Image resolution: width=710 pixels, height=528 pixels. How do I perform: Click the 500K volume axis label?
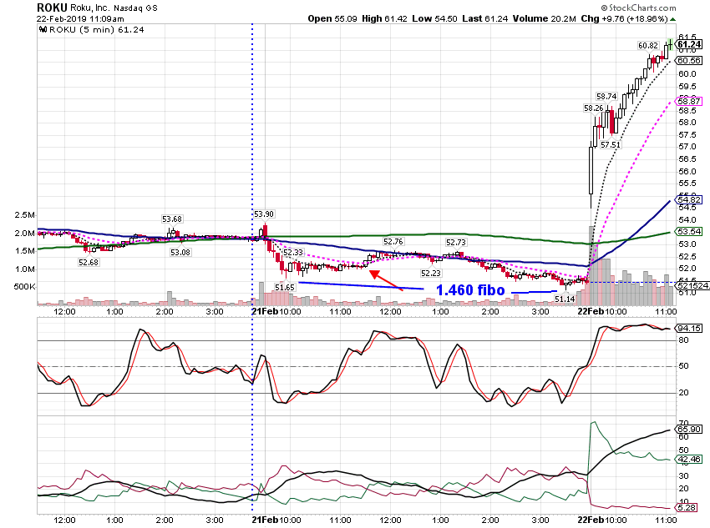tap(24, 287)
